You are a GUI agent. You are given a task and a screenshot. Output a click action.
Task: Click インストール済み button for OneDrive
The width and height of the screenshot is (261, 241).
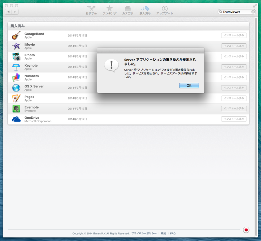(234, 119)
